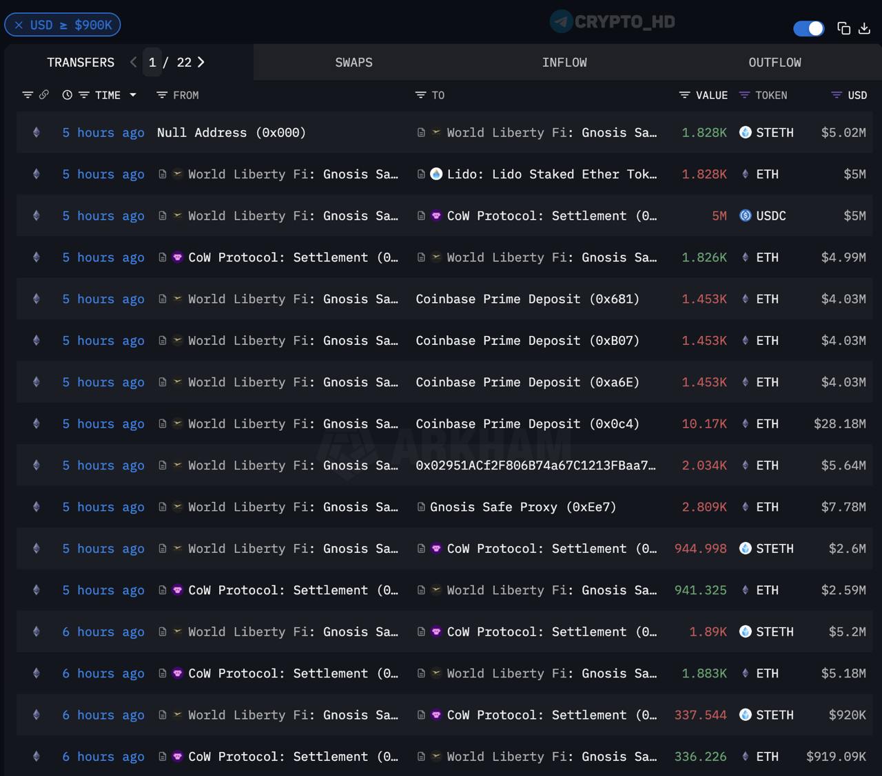Click the Lido logo icon
This screenshot has height=776, width=882.
click(x=436, y=174)
